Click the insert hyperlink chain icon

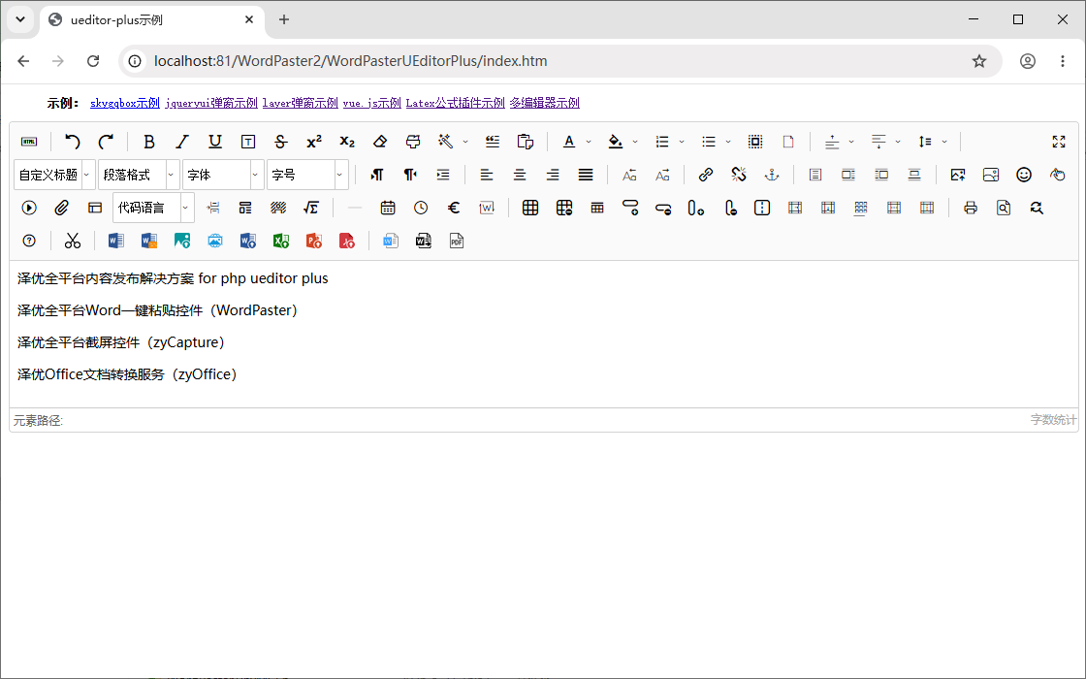[x=705, y=175]
